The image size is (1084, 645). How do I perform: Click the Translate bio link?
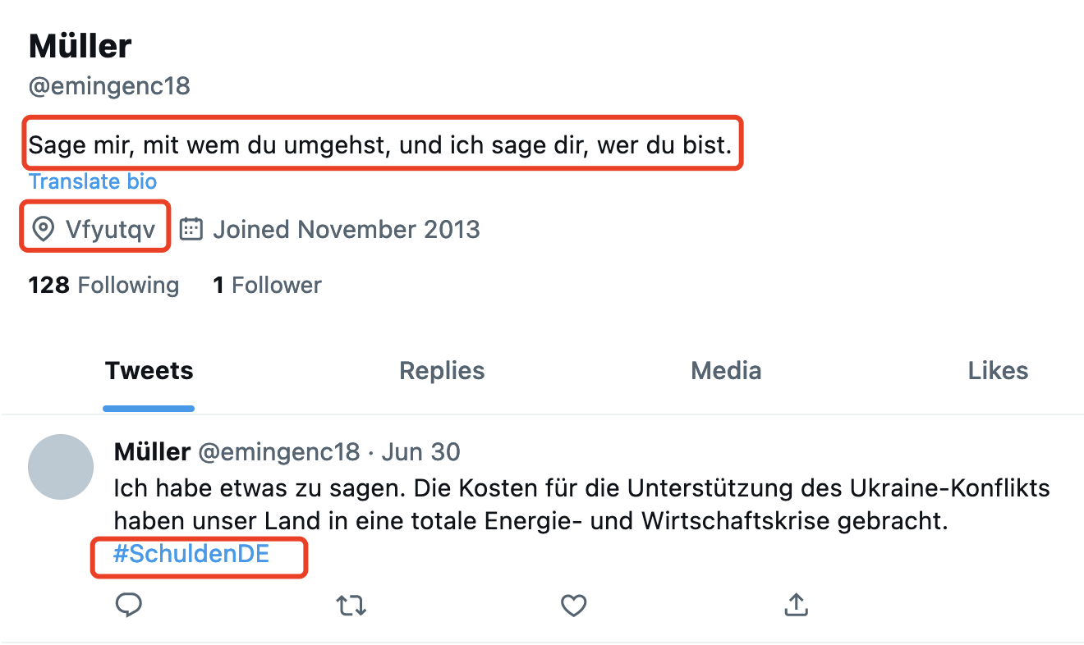[93, 181]
